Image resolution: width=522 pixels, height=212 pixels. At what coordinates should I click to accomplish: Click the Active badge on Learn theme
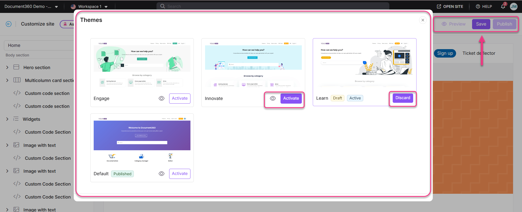[x=355, y=98]
